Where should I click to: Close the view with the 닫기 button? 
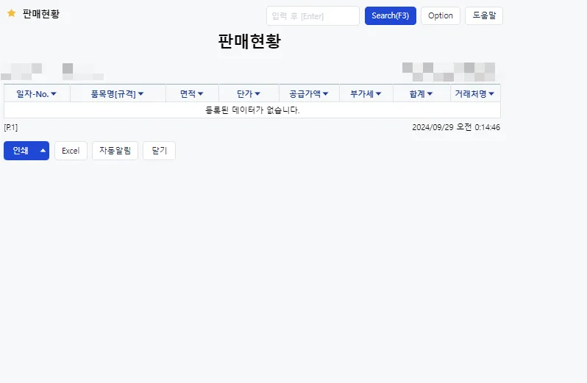coord(159,151)
